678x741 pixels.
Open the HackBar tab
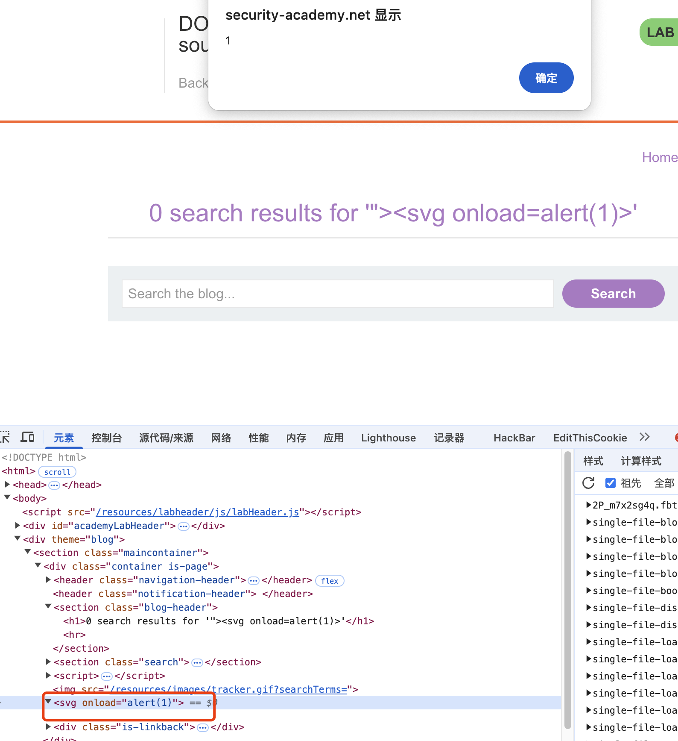[x=514, y=438]
